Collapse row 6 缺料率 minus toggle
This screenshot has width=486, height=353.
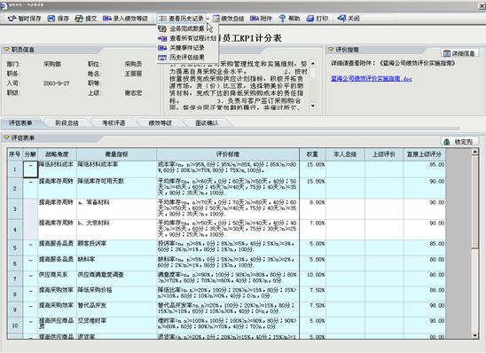[30, 260]
